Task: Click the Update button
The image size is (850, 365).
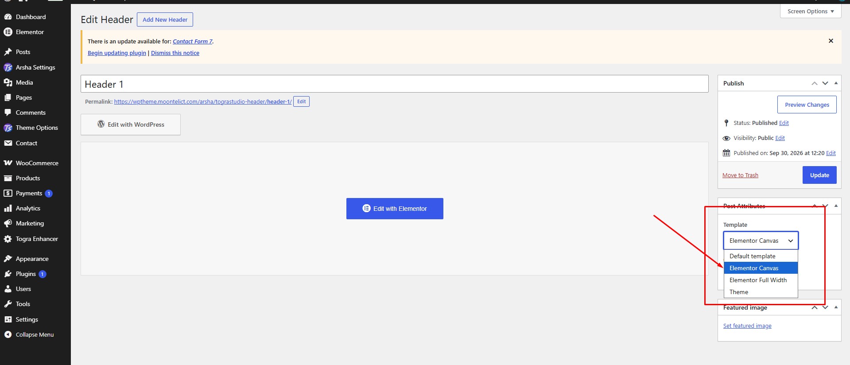Action: point(819,175)
